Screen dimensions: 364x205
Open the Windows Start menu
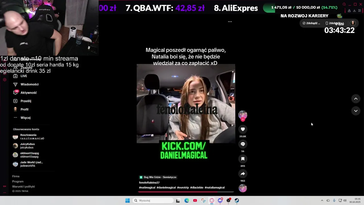127,200
